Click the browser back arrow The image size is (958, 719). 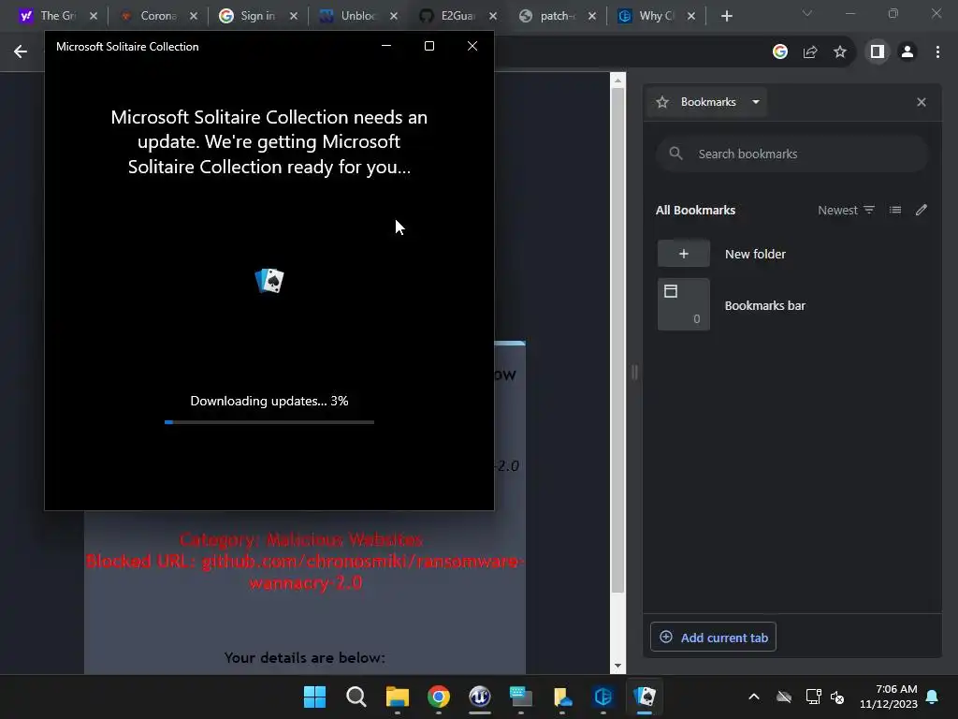[21, 52]
